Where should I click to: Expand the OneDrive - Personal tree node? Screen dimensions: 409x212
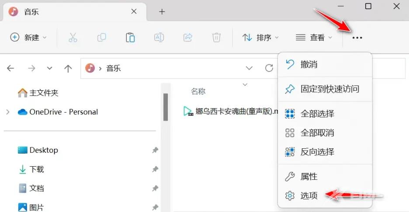click(x=8, y=112)
